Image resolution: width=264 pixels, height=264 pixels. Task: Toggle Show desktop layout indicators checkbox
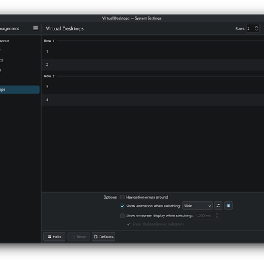click(129, 224)
